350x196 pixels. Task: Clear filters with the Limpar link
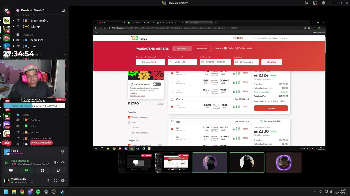point(161,104)
